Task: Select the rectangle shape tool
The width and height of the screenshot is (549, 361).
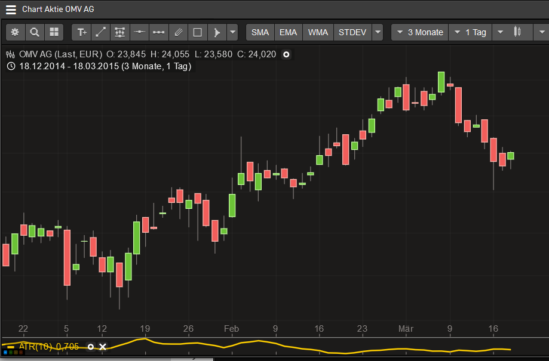Action: point(197,32)
